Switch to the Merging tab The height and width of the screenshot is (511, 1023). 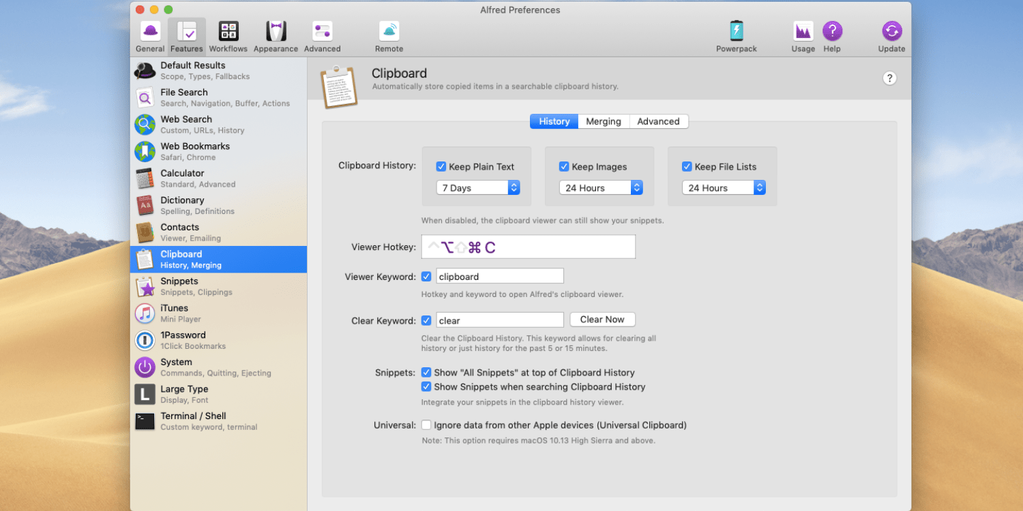[x=603, y=121]
